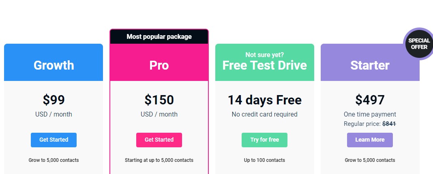Click the Most popular package banner
Viewport: 433px width, 174px height.
[x=159, y=36]
